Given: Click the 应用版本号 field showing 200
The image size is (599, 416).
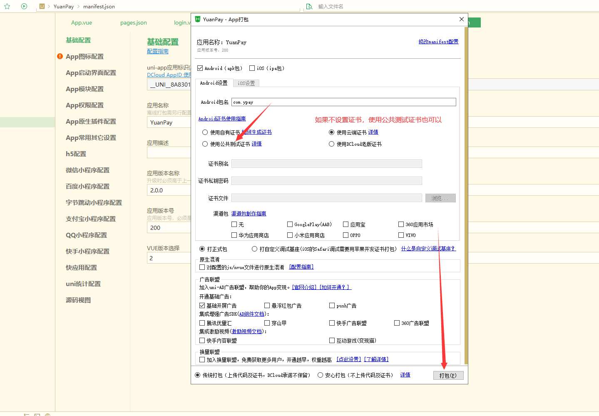Looking at the screenshot, I should point(169,228).
